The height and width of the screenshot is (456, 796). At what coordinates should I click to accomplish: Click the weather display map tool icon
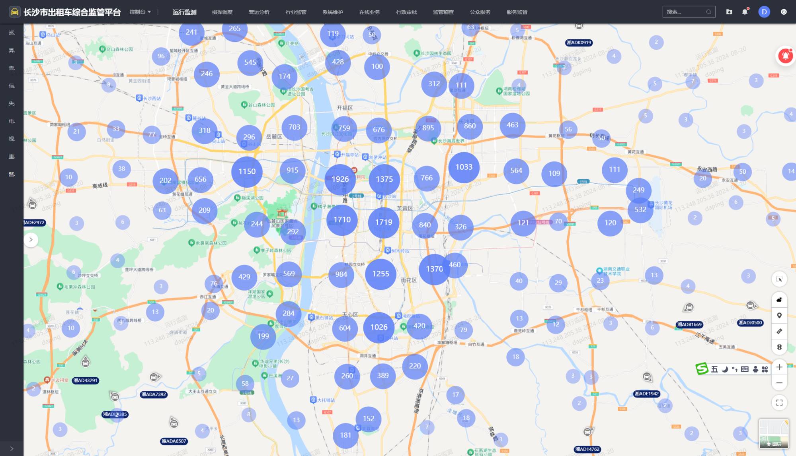(779, 300)
